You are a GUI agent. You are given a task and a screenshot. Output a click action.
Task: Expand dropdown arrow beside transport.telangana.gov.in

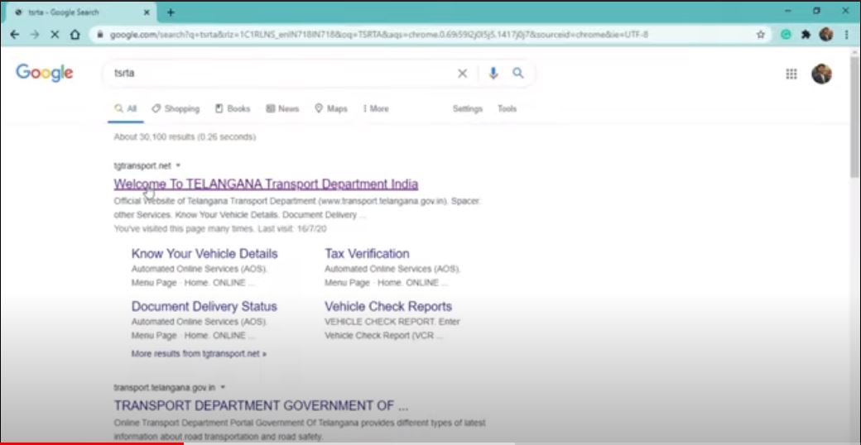[223, 387]
